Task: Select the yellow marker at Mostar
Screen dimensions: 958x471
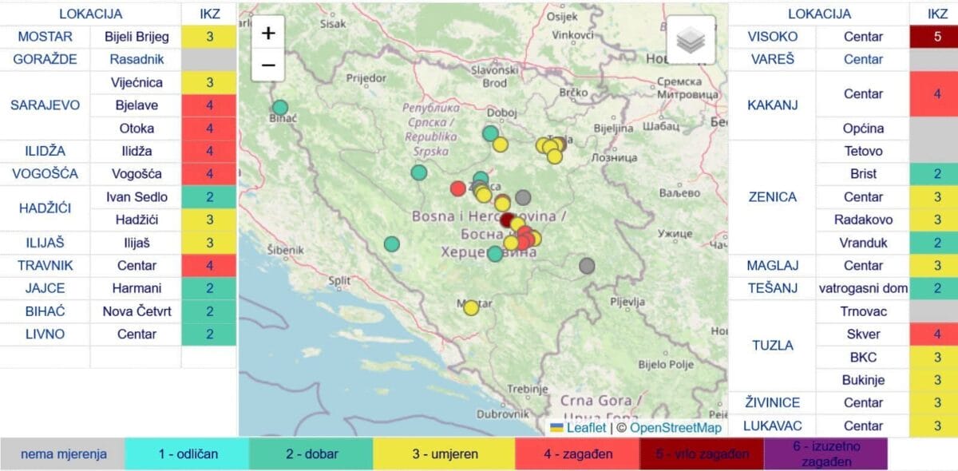Action: 471,307
